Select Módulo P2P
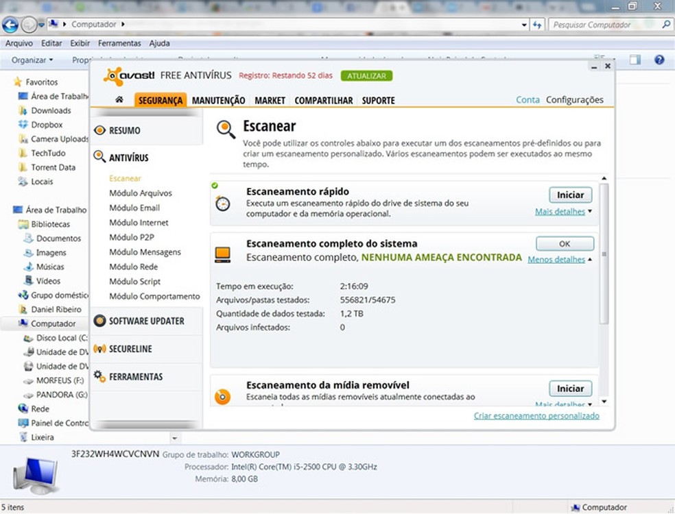 [131, 237]
